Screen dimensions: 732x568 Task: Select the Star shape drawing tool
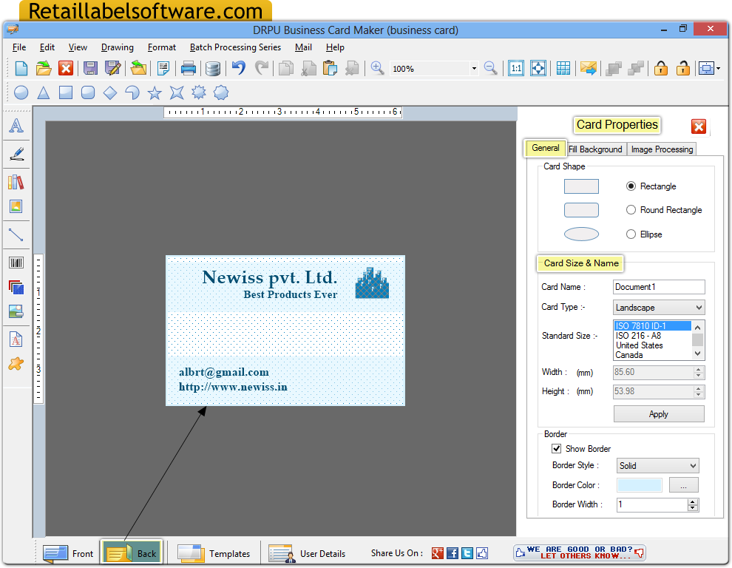[153, 92]
